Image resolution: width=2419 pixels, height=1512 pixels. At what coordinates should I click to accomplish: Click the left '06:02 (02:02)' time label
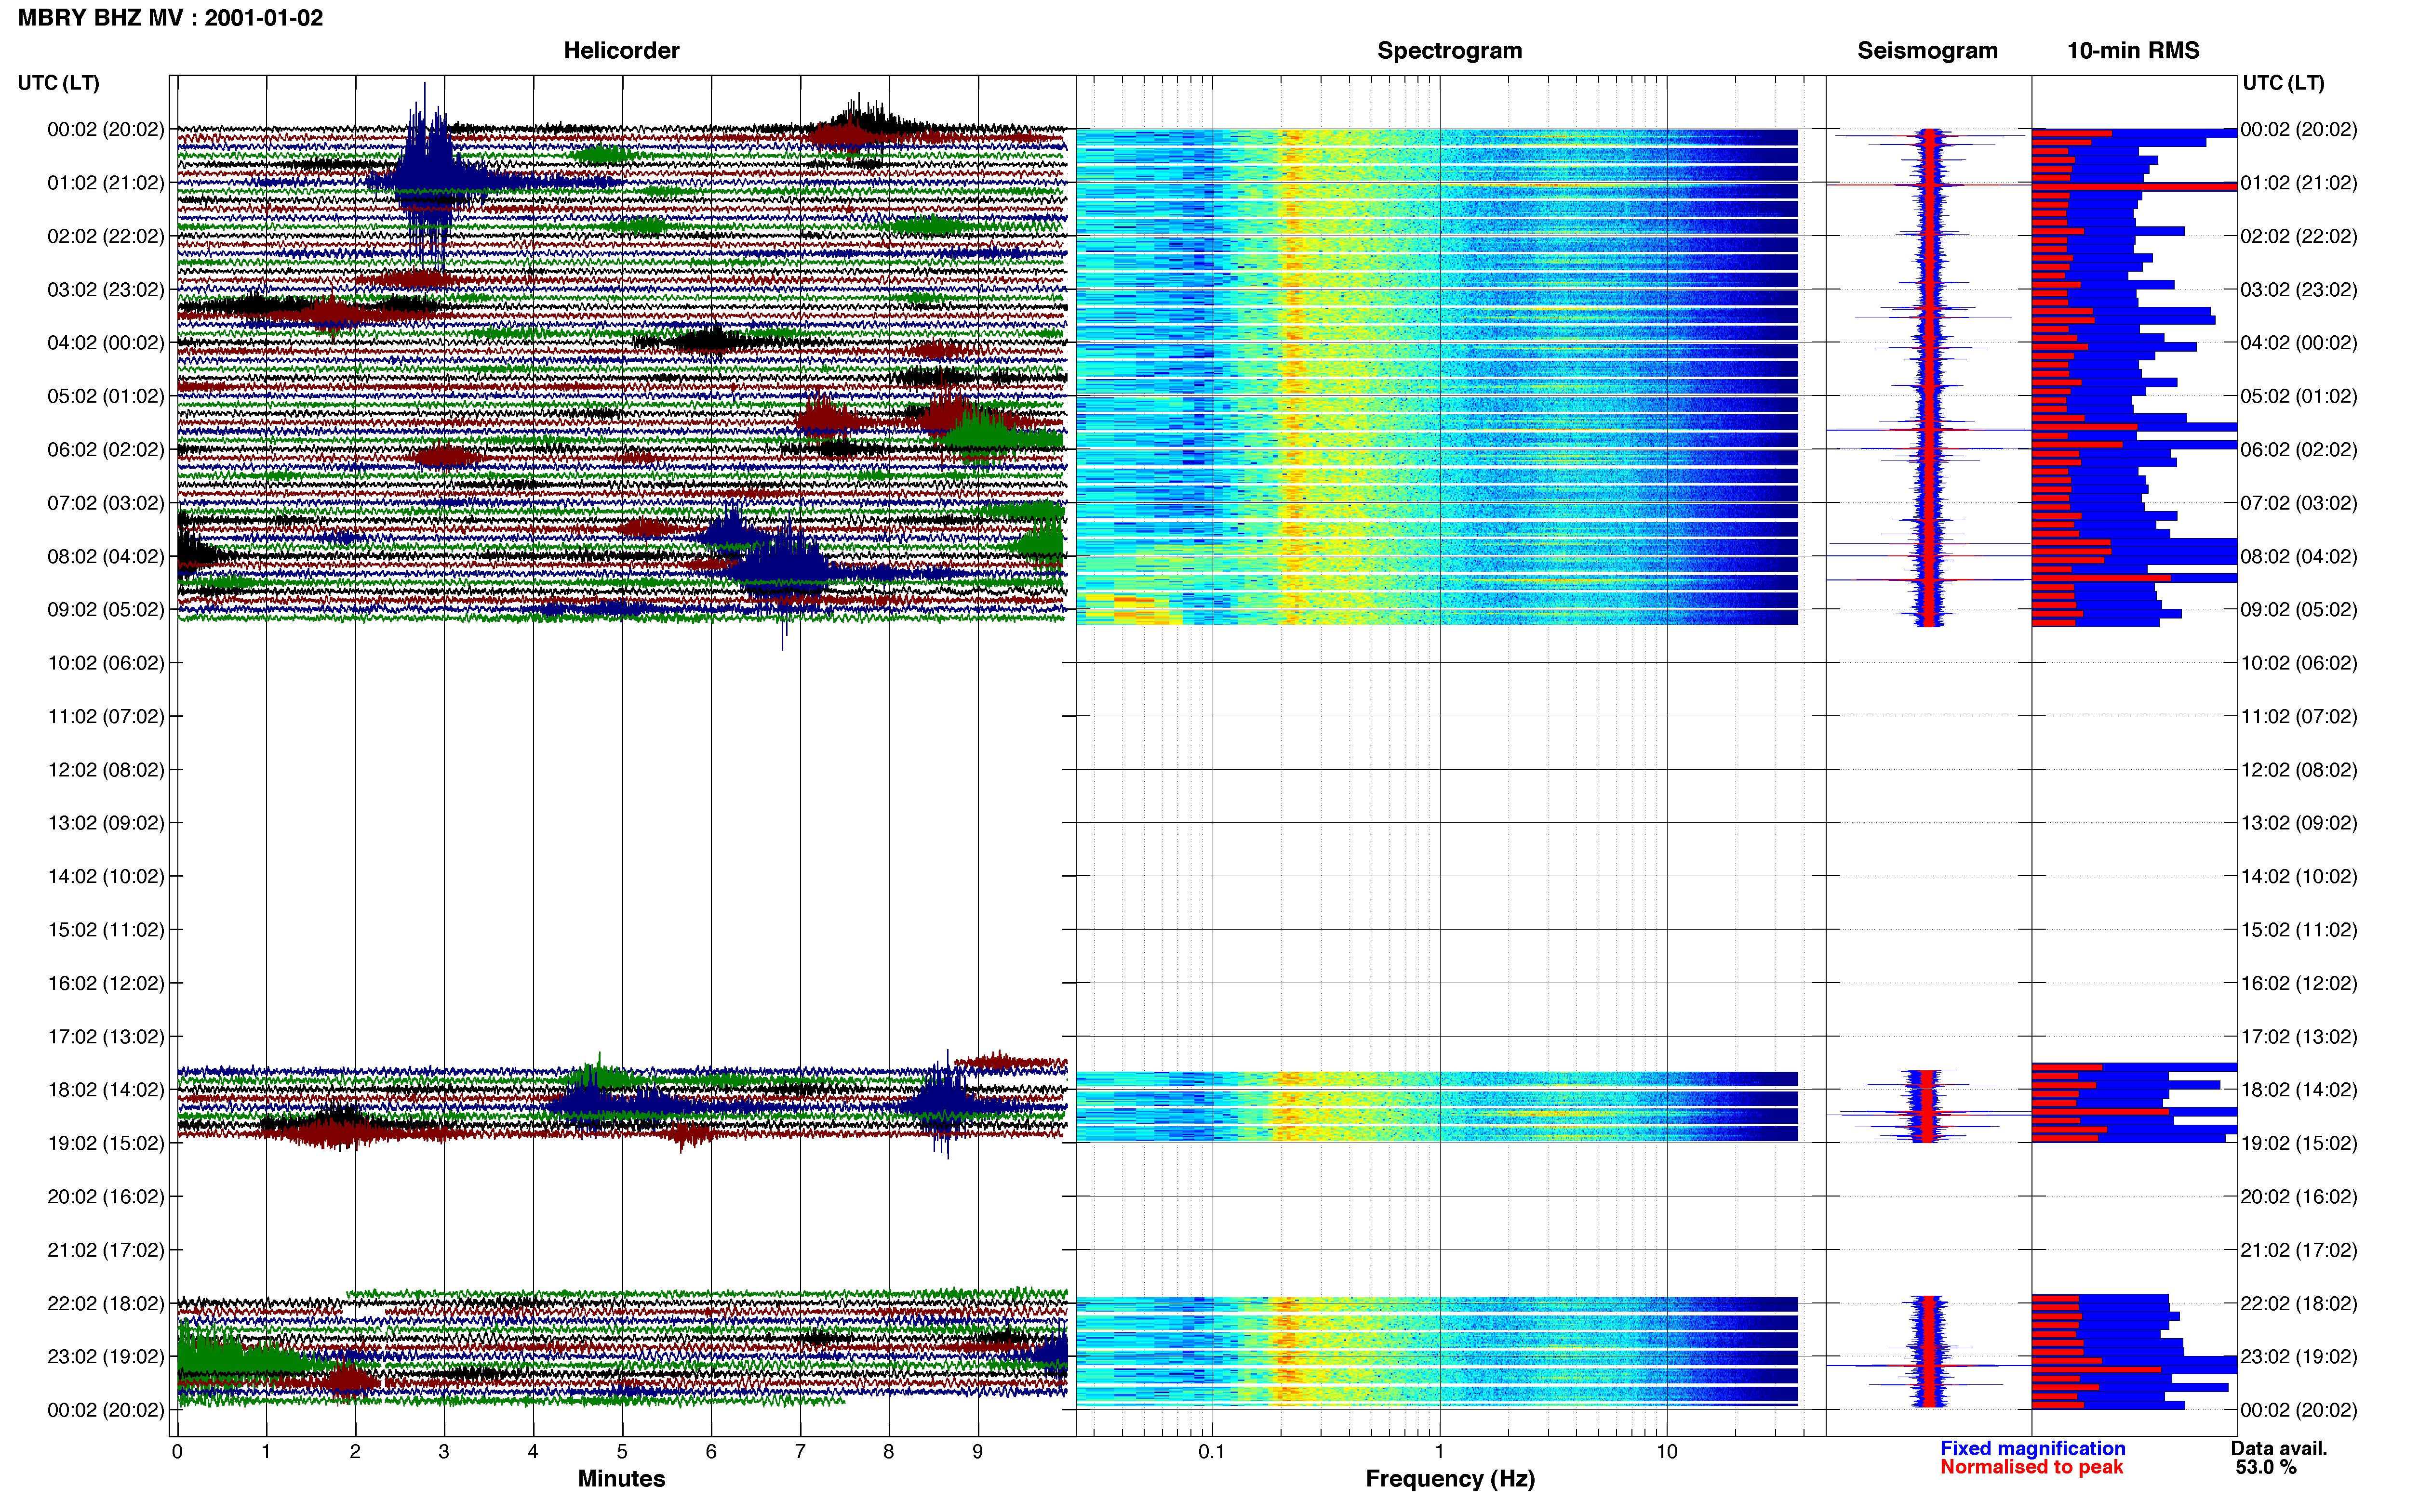tap(106, 450)
